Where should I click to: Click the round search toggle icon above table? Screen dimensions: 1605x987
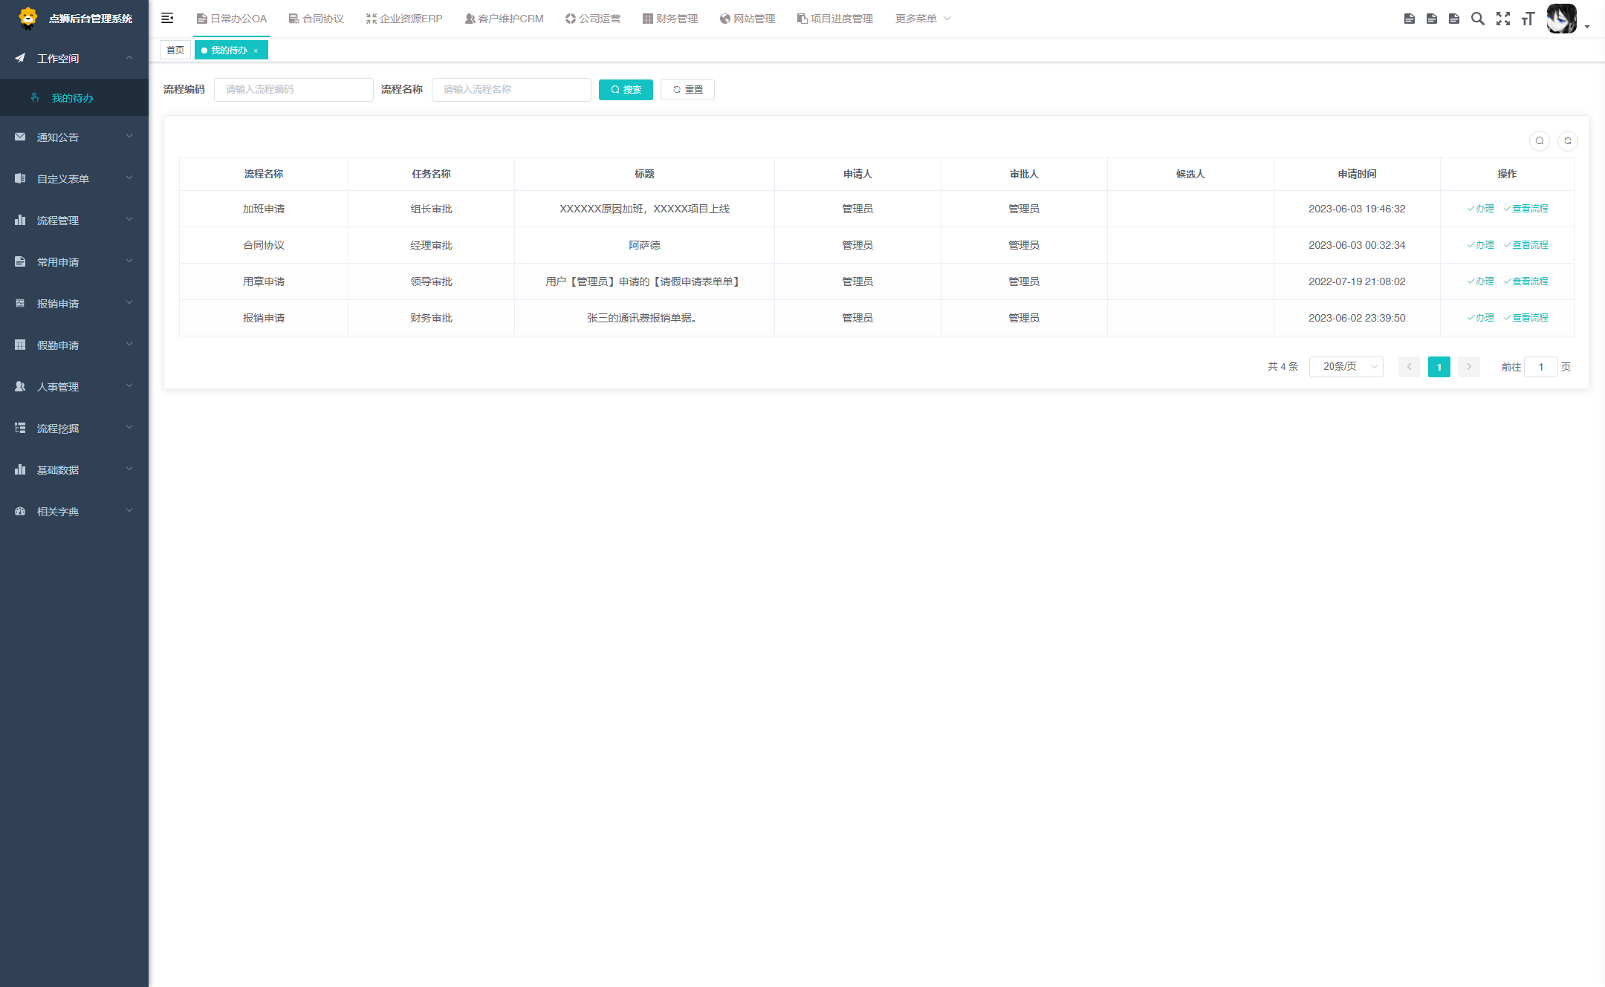pyautogui.click(x=1540, y=141)
